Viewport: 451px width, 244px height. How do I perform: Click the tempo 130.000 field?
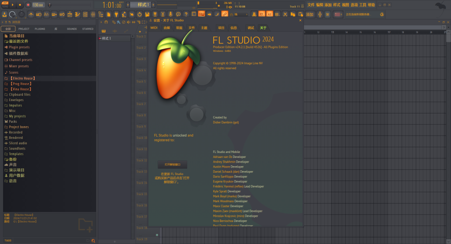[x=38, y=5]
